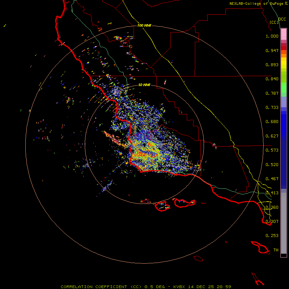Select the 0.893 scale value
289x289 pixels.
(272, 65)
